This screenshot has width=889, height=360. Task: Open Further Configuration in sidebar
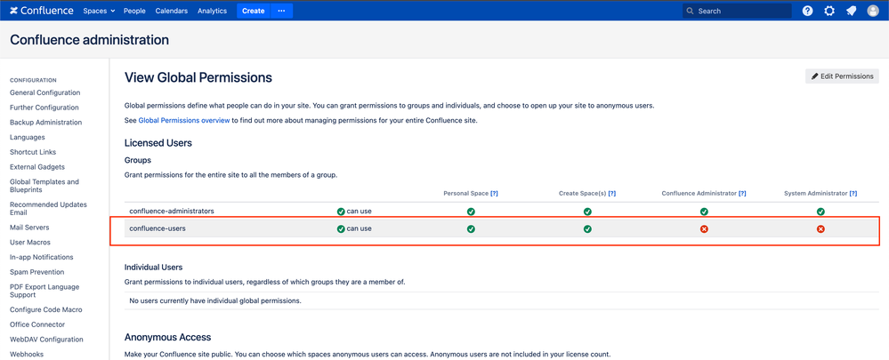coord(44,108)
